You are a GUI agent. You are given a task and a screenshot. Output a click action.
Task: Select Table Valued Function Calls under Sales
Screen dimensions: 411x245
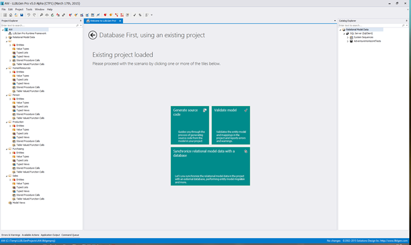30,199
